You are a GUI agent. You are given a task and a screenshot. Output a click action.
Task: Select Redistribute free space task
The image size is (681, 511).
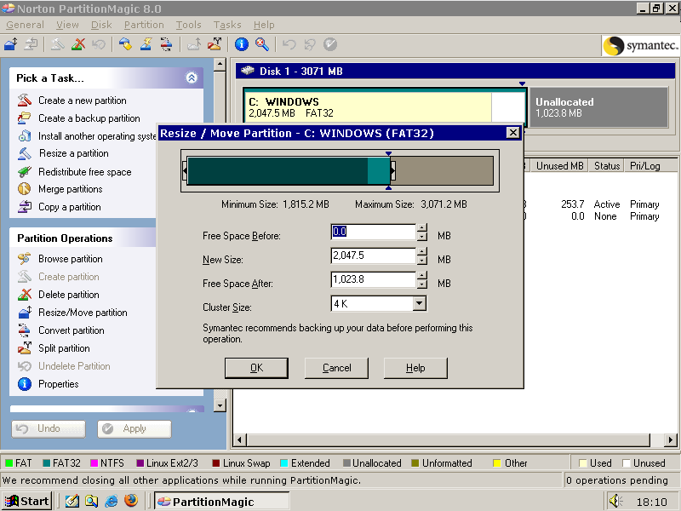coord(75,172)
